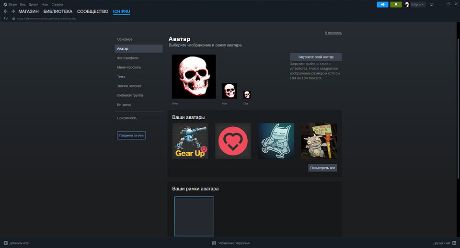Open the green bell notifications icon
The height and width of the screenshot is (248, 460).
[396, 4]
